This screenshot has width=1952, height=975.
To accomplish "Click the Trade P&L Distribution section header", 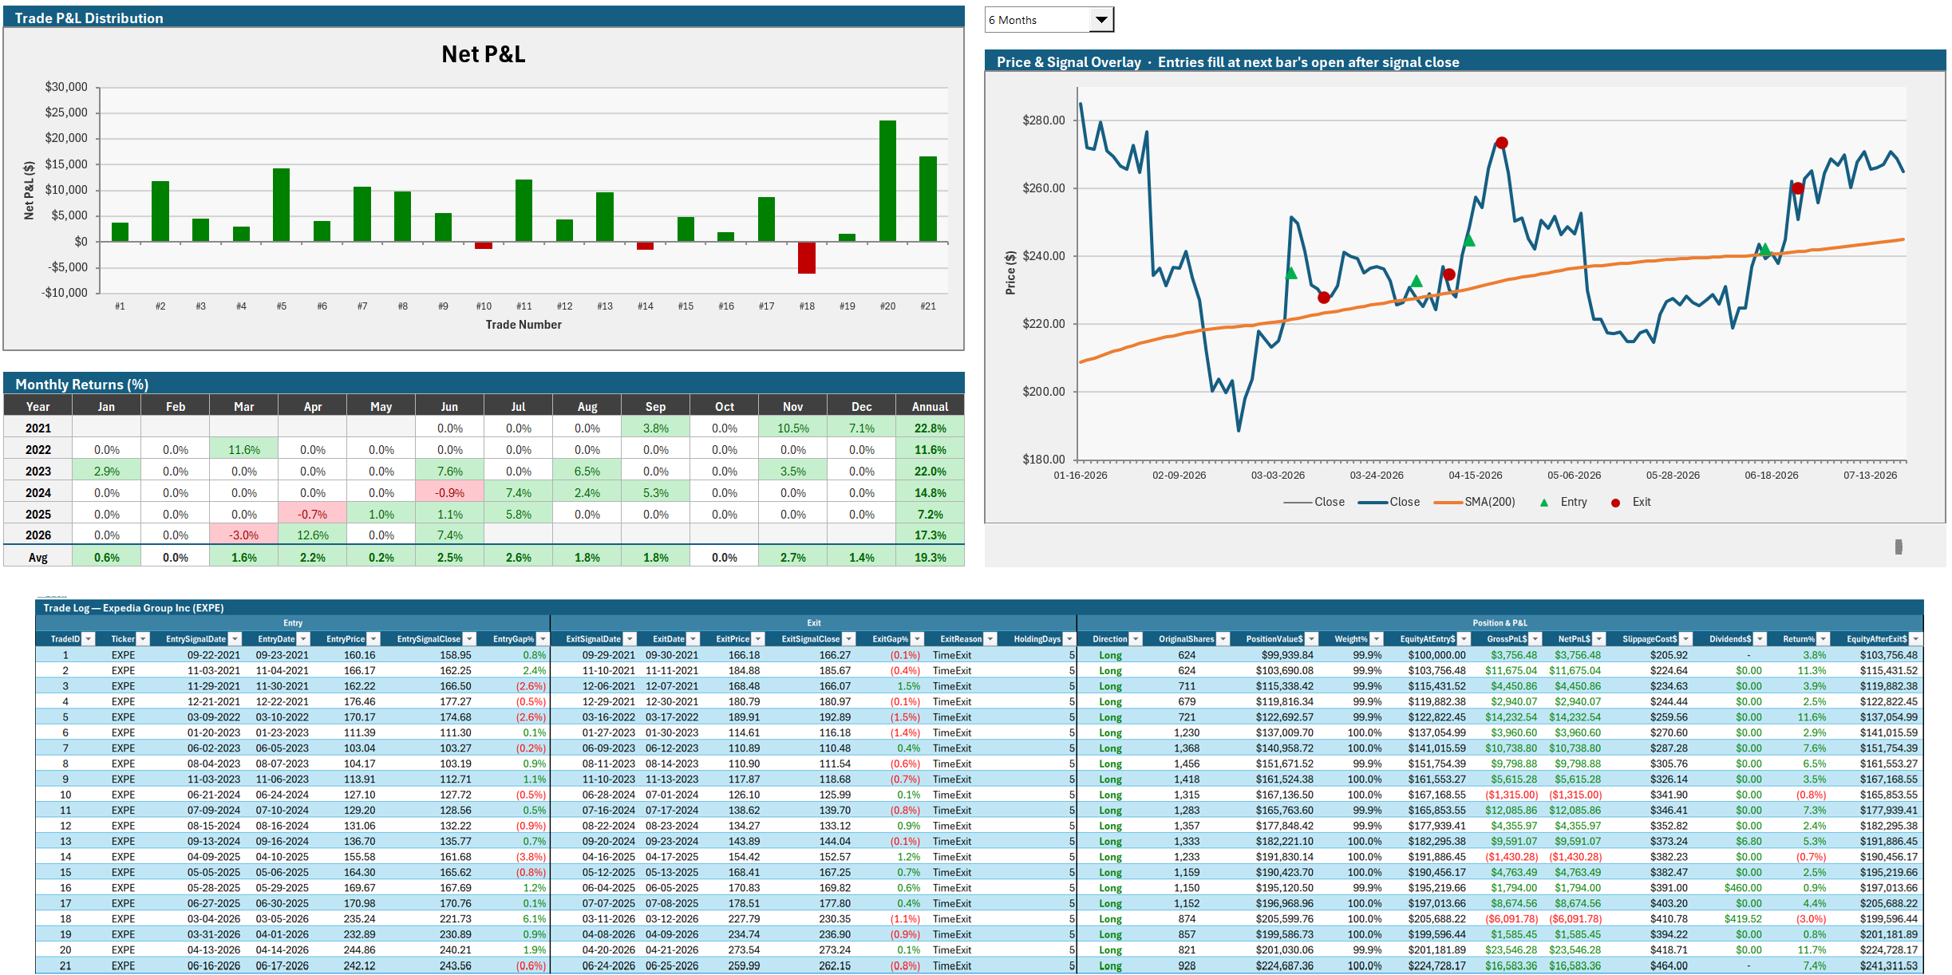I will pos(484,18).
